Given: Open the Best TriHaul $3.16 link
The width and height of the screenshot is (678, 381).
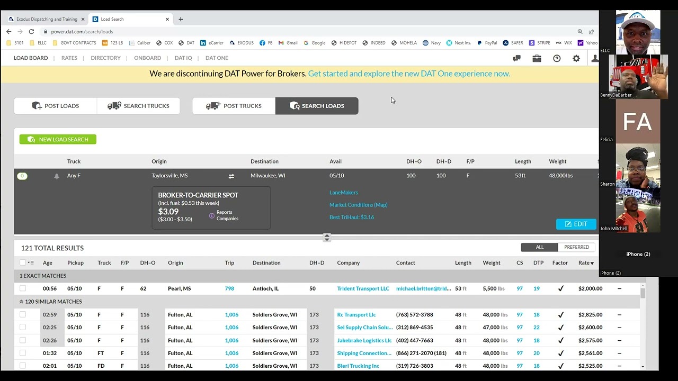Looking at the screenshot, I should point(352,217).
